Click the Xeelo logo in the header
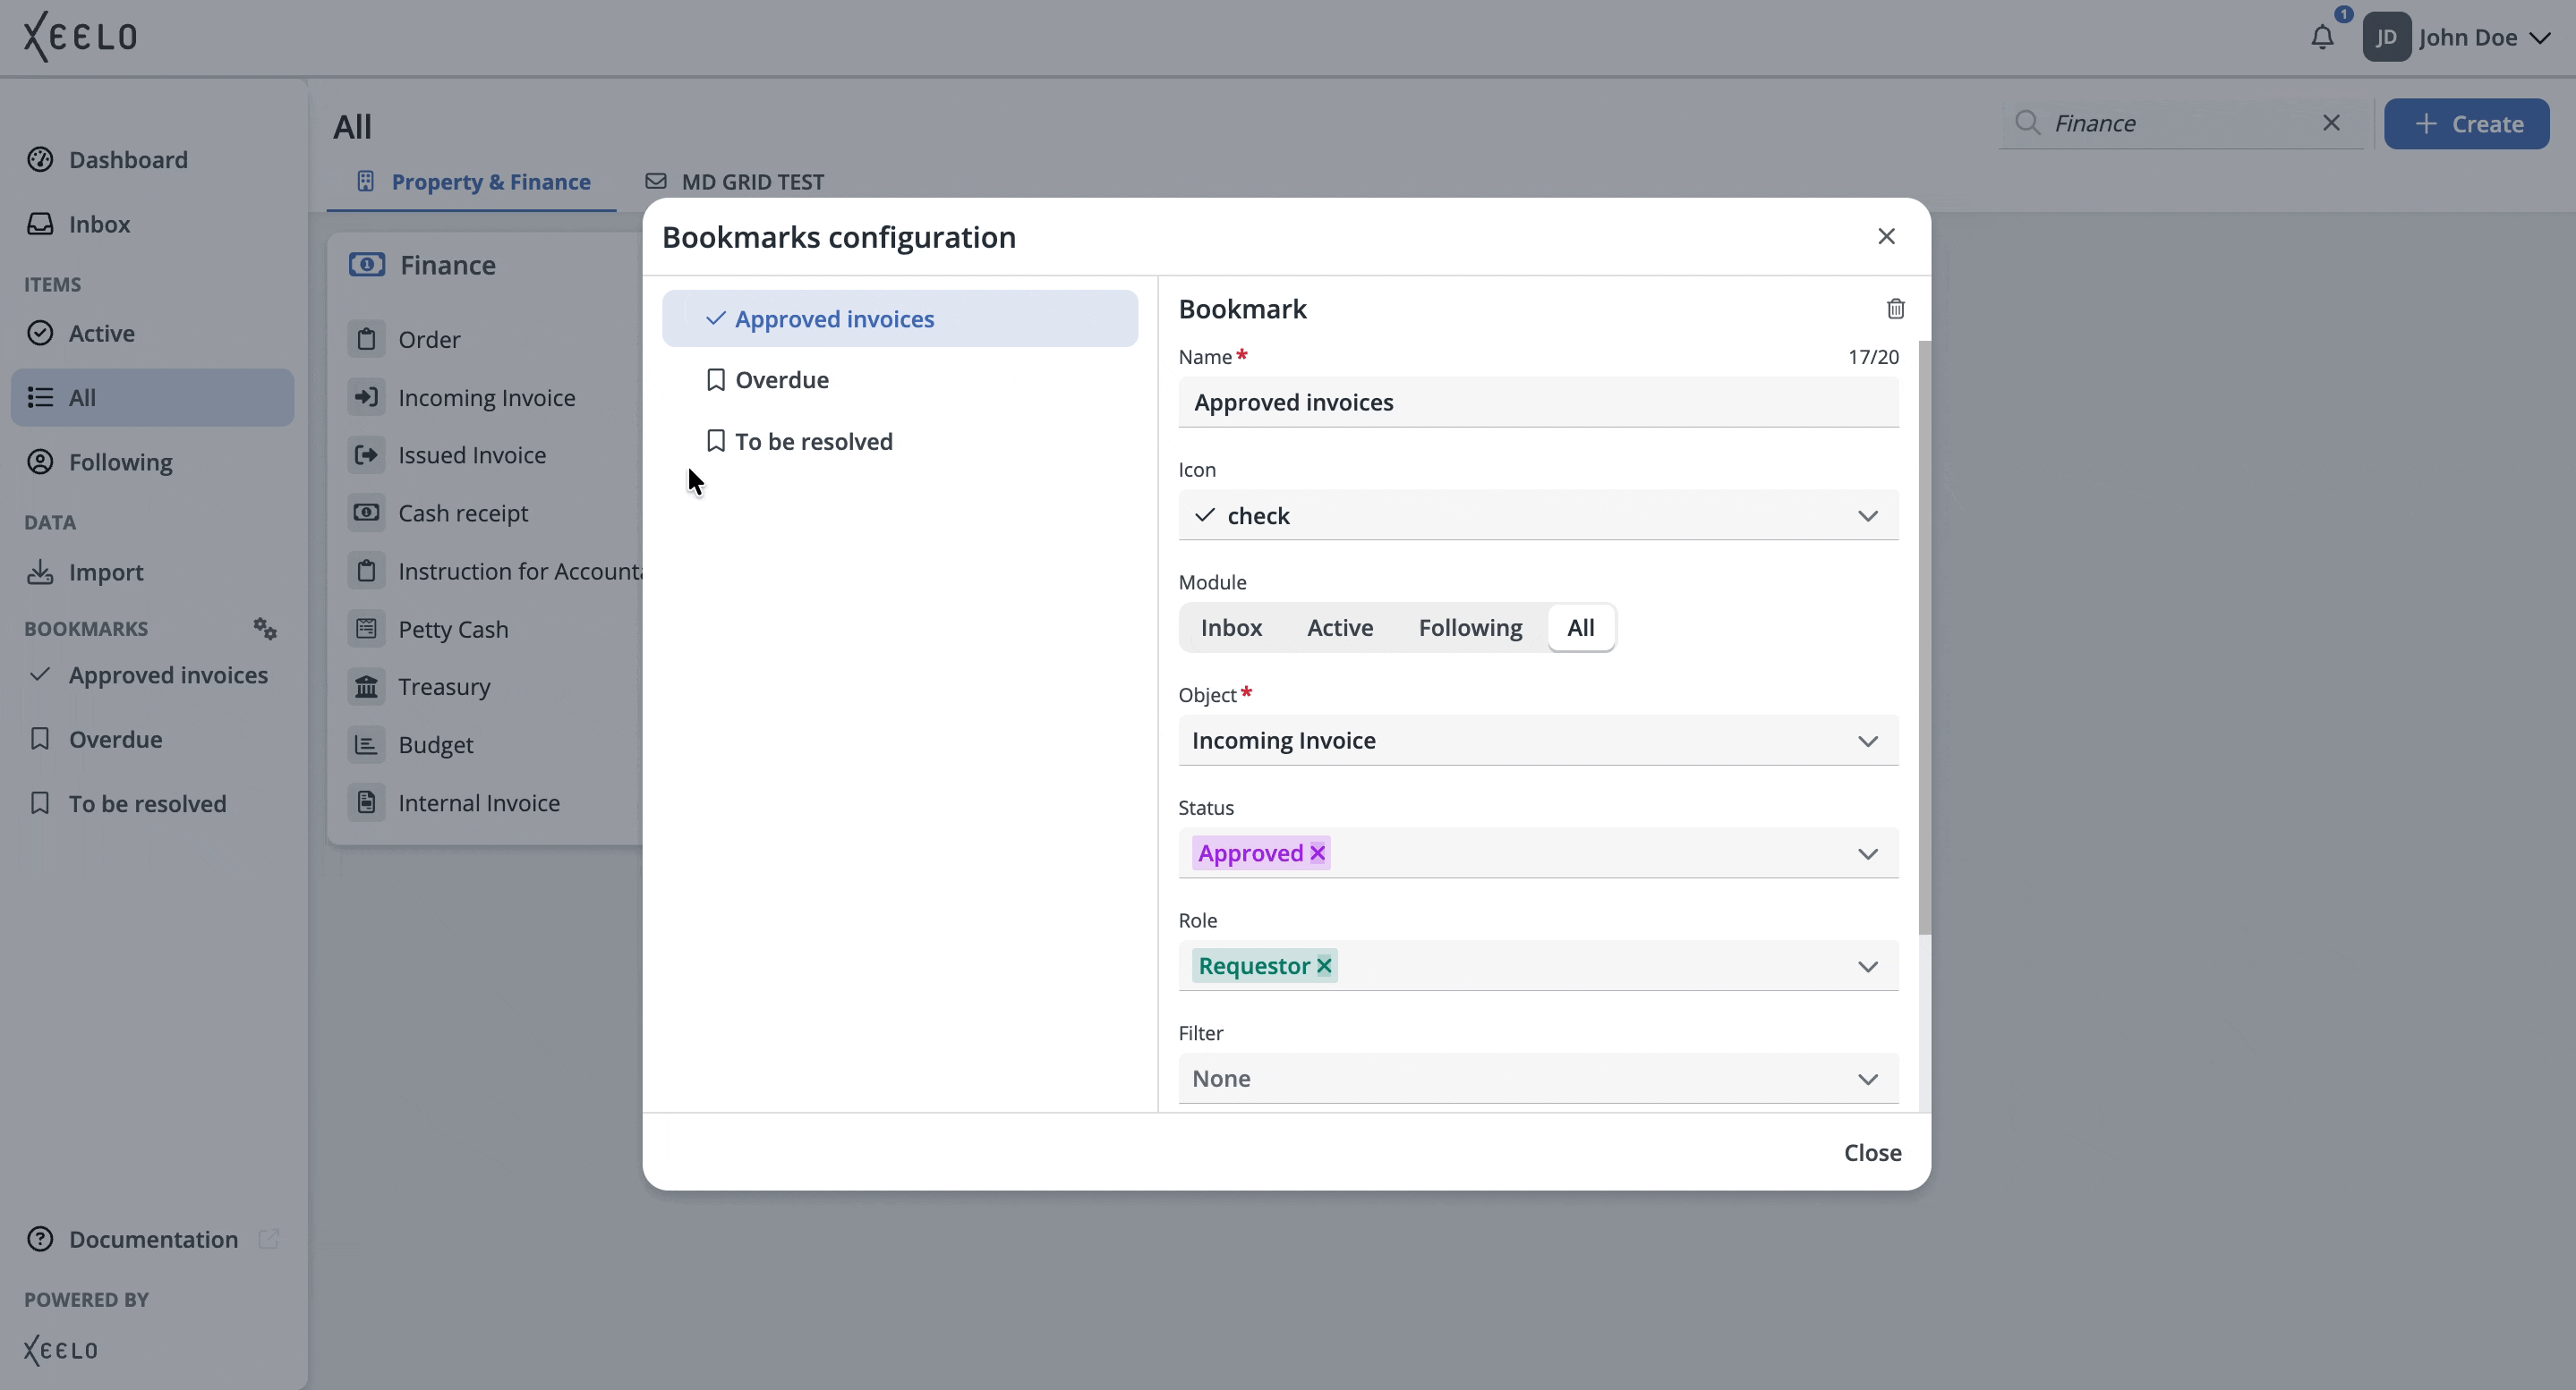Screen dimensions: 2576x1390 80,37
